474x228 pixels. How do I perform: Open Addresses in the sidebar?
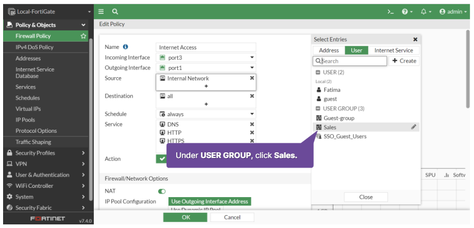28,58
